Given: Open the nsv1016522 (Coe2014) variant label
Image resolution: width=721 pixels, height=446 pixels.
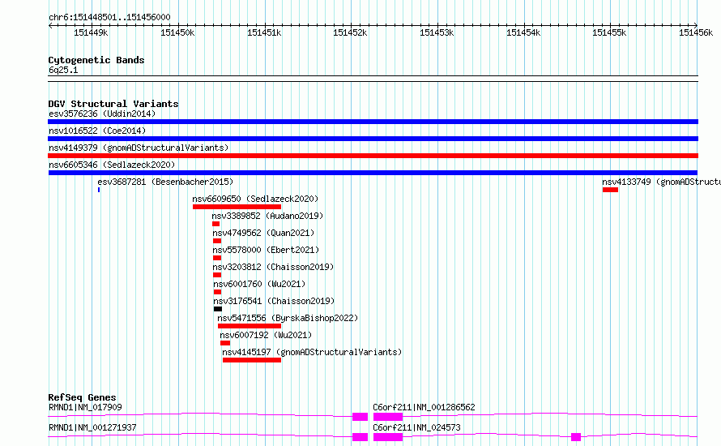Looking at the screenshot, I should click(x=97, y=131).
